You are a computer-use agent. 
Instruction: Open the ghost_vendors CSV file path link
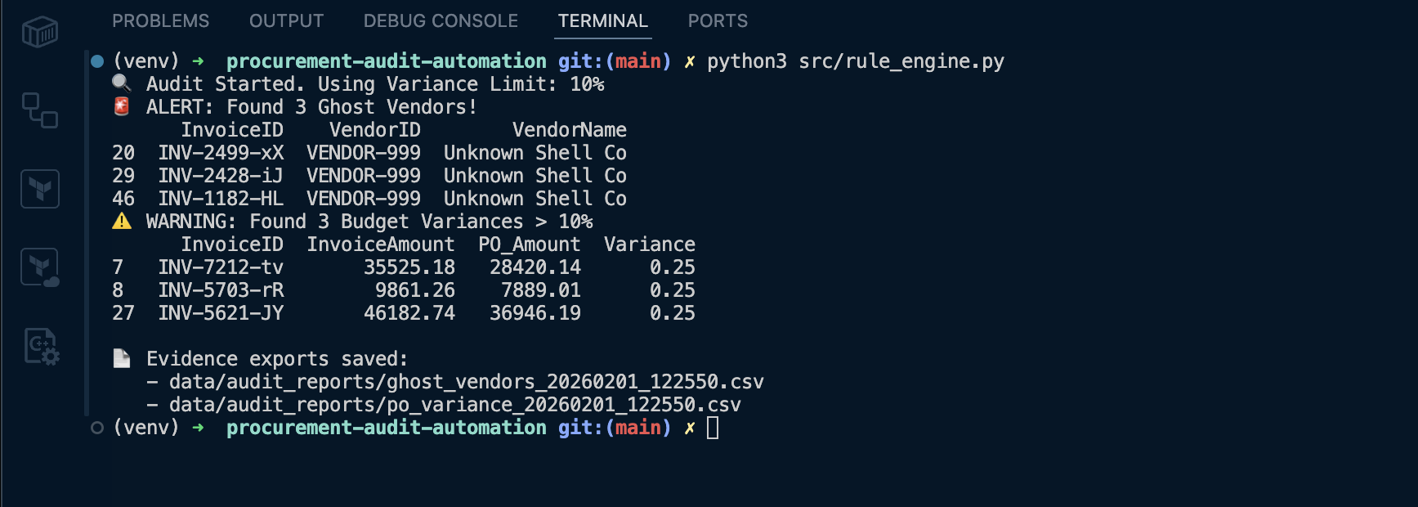pos(466,382)
